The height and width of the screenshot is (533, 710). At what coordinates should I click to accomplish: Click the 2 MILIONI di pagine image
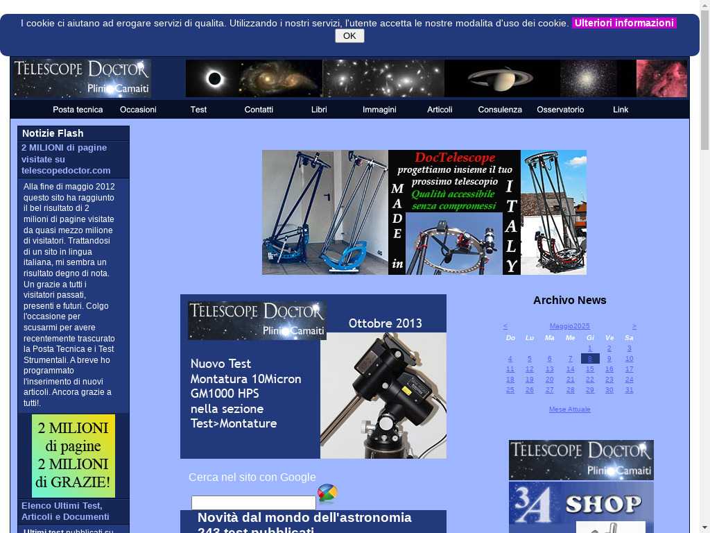(73, 455)
